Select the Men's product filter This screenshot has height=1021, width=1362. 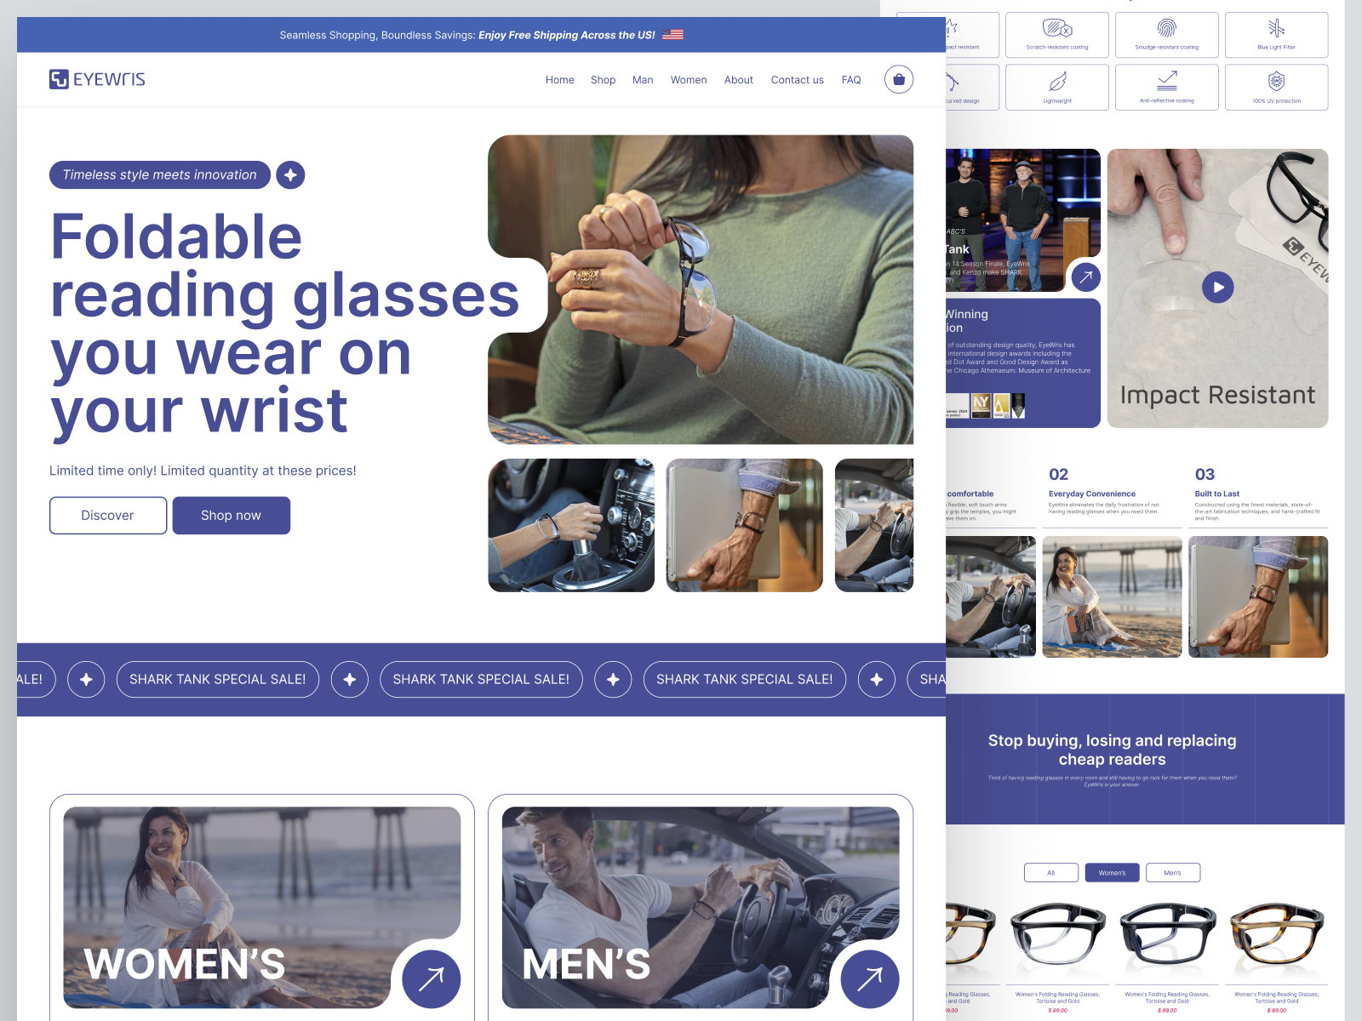tap(1173, 872)
